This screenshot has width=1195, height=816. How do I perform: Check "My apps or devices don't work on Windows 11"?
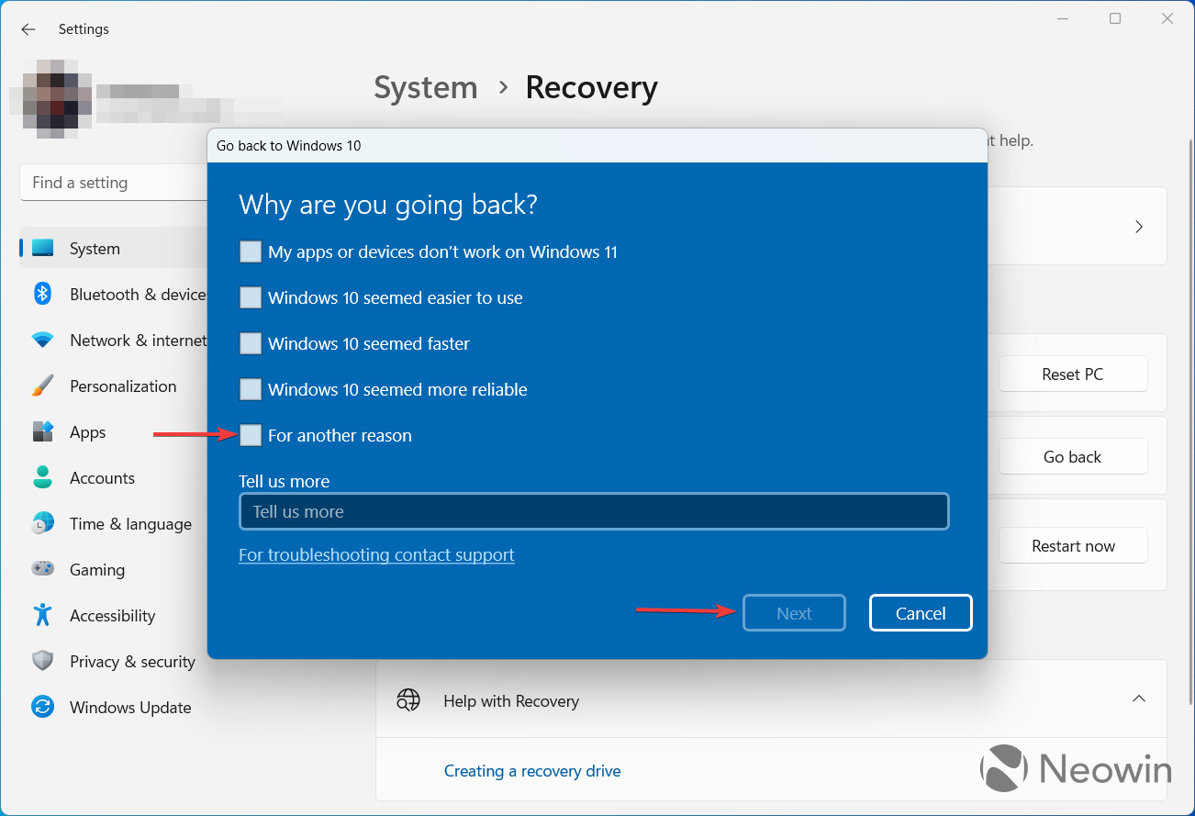pos(251,252)
